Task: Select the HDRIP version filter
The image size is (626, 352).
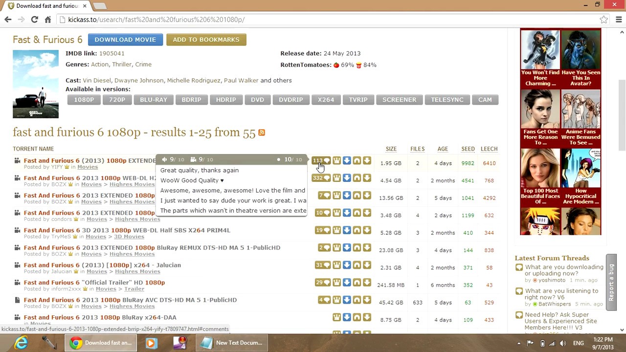Action: point(226,100)
